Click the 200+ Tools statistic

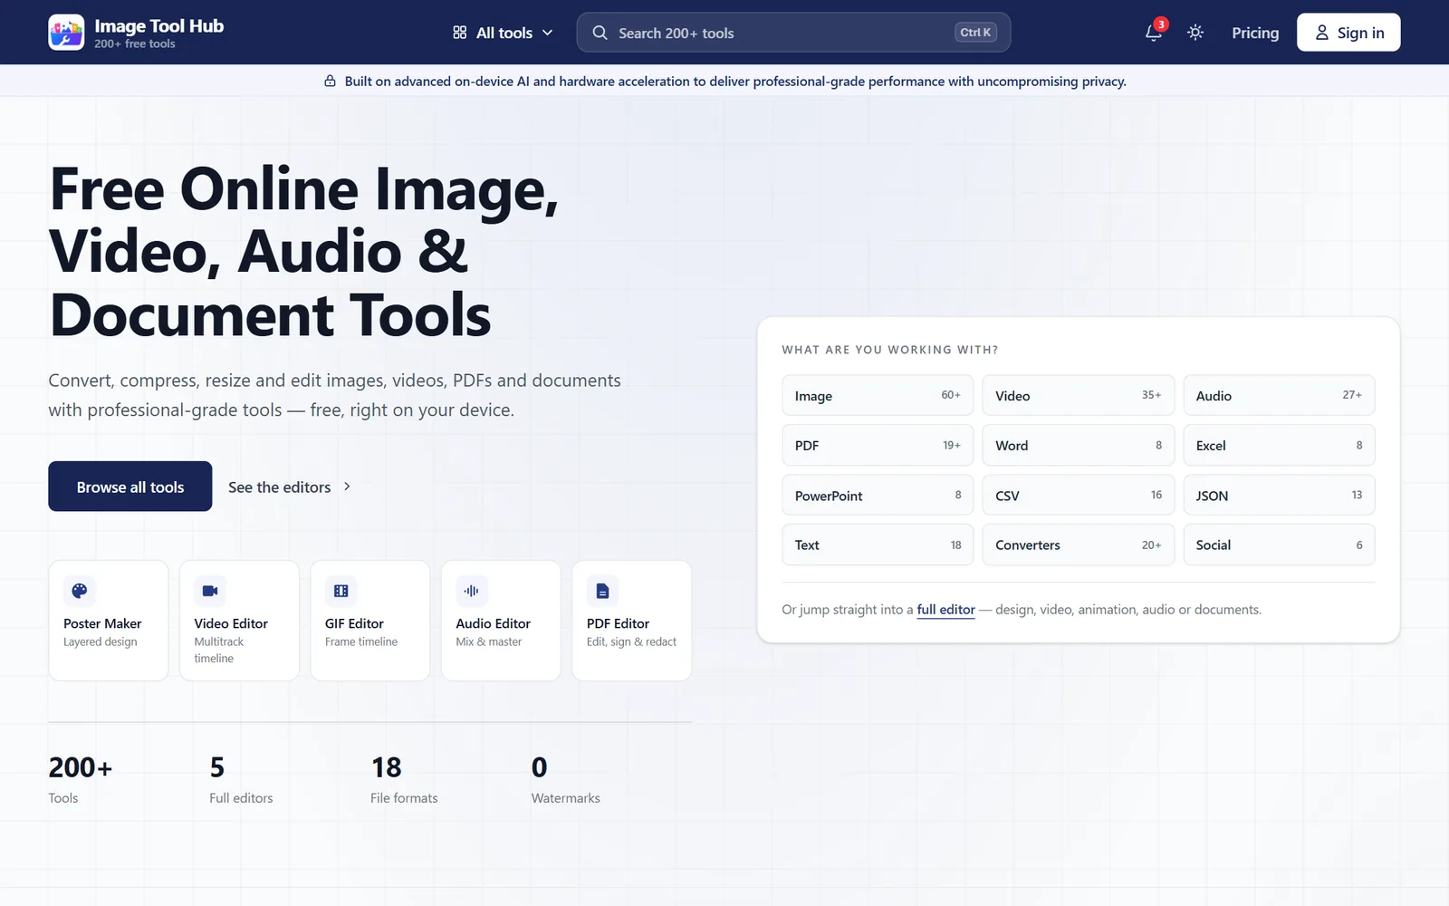pos(80,779)
